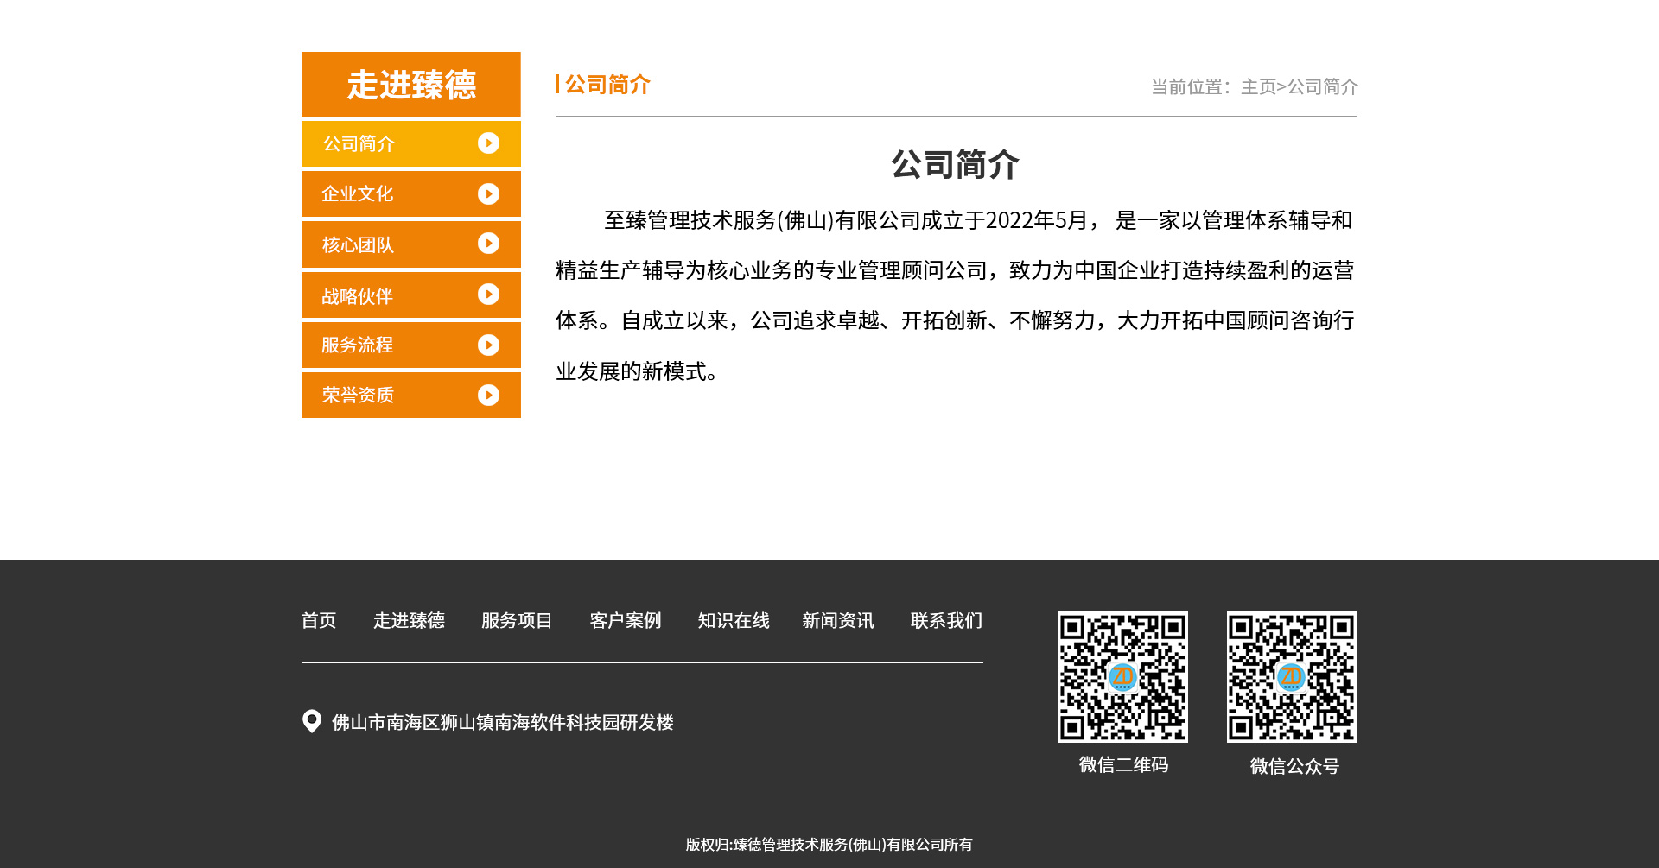Click the 微信公众号 QR code image
Screen dimensions: 1659x868
(x=1292, y=677)
